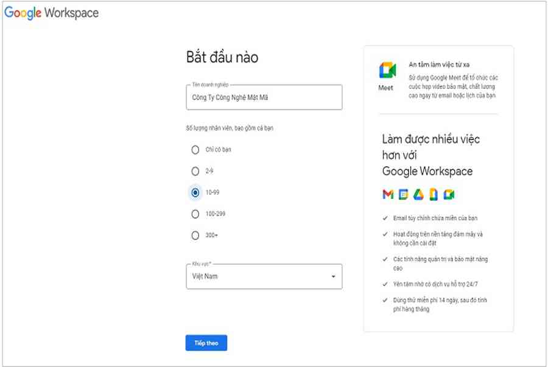Click the small Meet icon in the app row
Screen dimensions: 548x367
tap(449, 194)
